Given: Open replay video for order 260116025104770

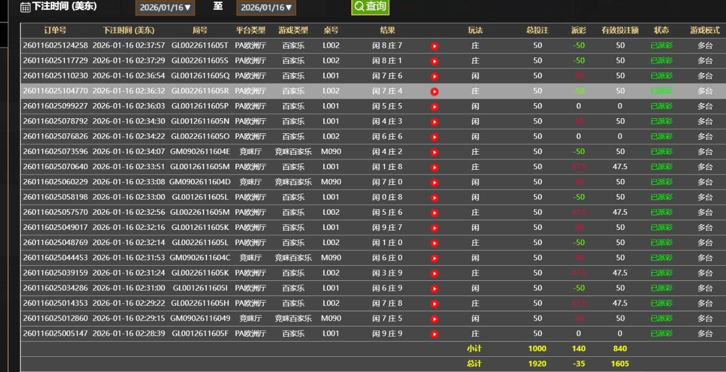Looking at the screenshot, I should (434, 92).
